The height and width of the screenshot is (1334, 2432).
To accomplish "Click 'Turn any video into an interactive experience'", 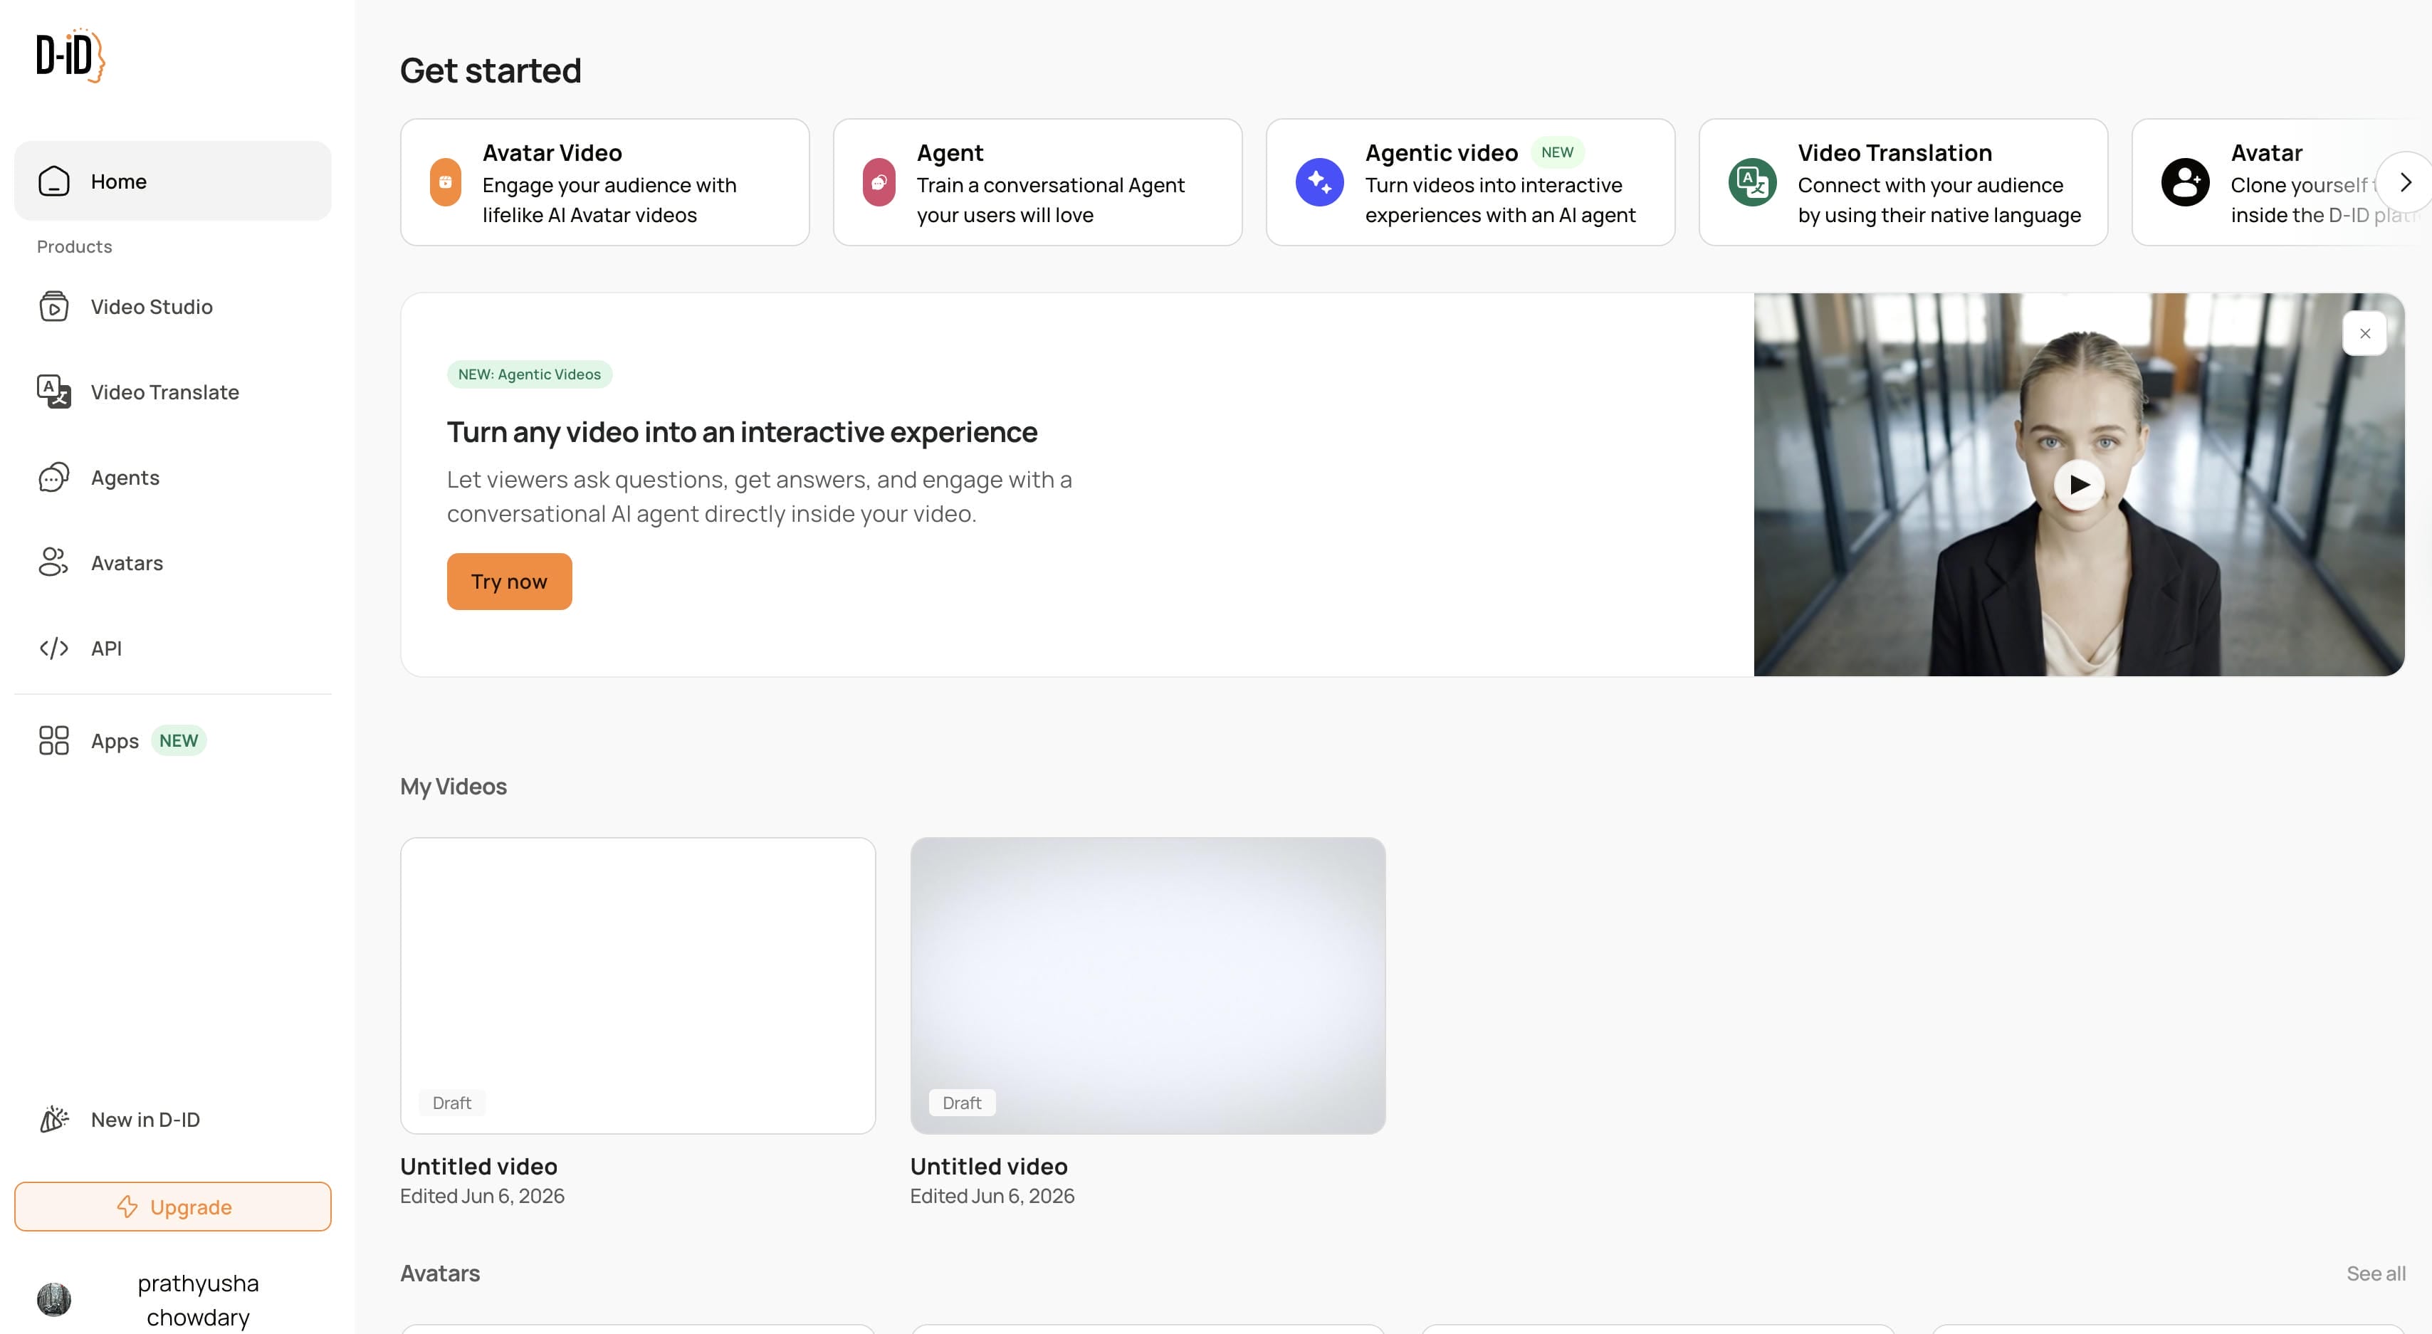I will (x=742, y=432).
